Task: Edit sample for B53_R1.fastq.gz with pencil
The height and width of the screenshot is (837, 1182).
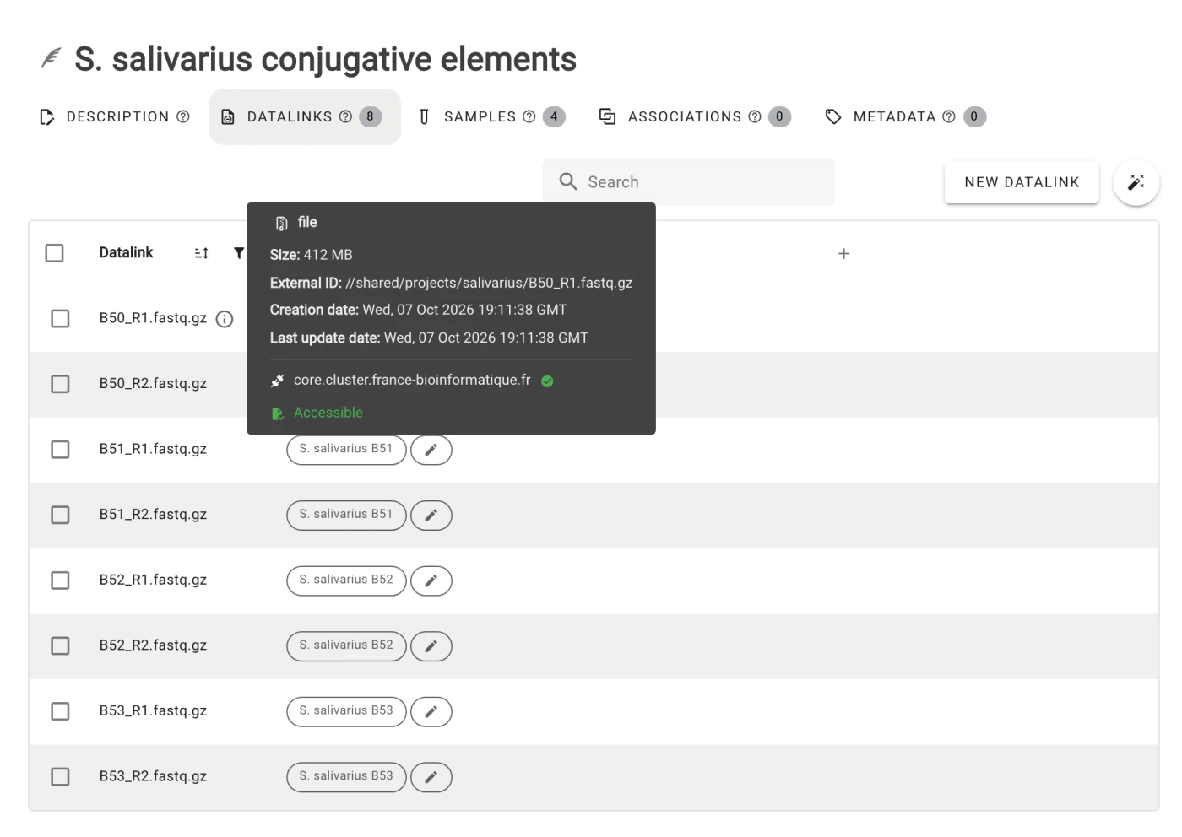Action: (431, 711)
